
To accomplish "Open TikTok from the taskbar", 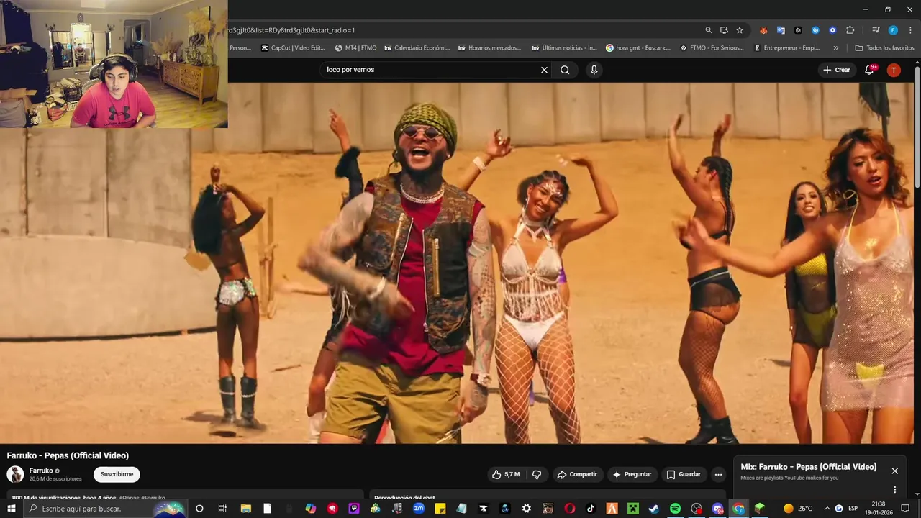I will [x=591, y=509].
